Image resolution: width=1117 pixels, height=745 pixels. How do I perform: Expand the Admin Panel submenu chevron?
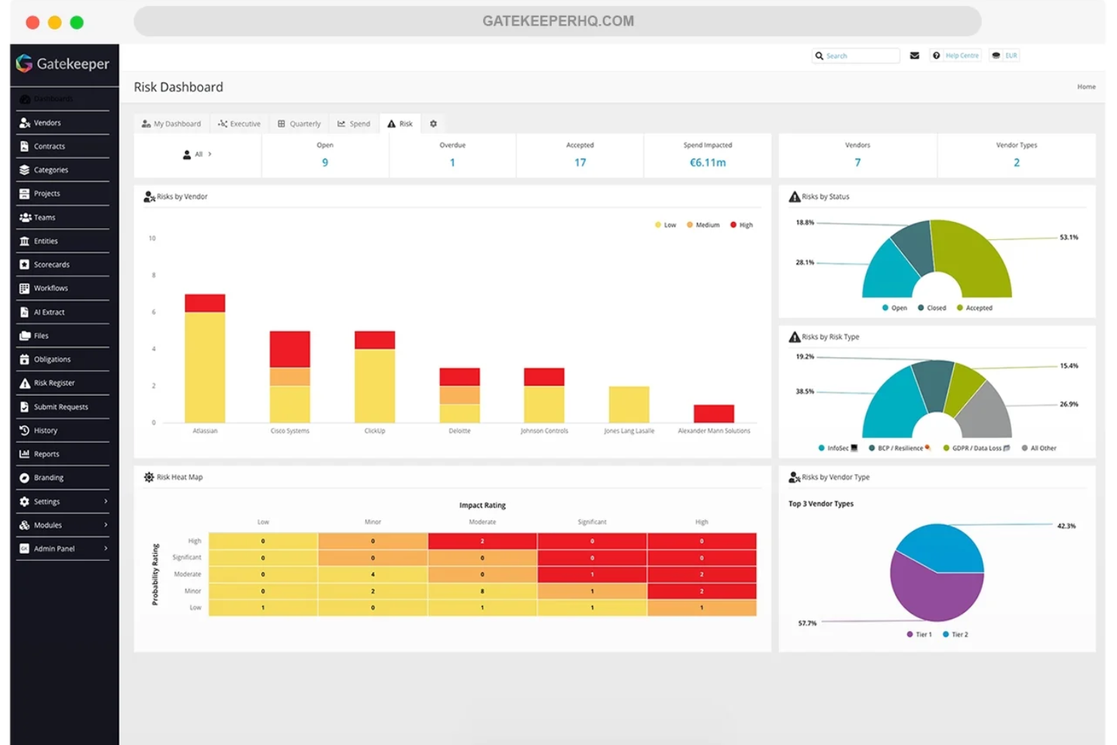click(106, 549)
